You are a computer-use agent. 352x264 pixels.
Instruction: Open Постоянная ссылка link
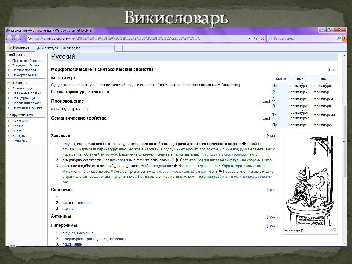coord(27,108)
